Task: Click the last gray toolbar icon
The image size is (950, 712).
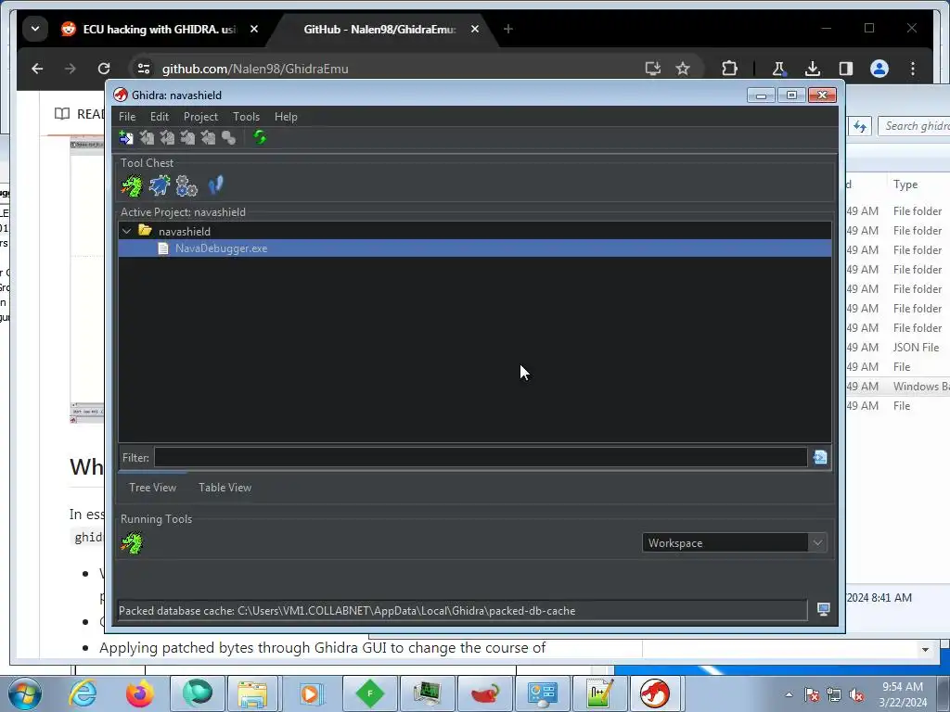Action: click(x=228, y=137)
